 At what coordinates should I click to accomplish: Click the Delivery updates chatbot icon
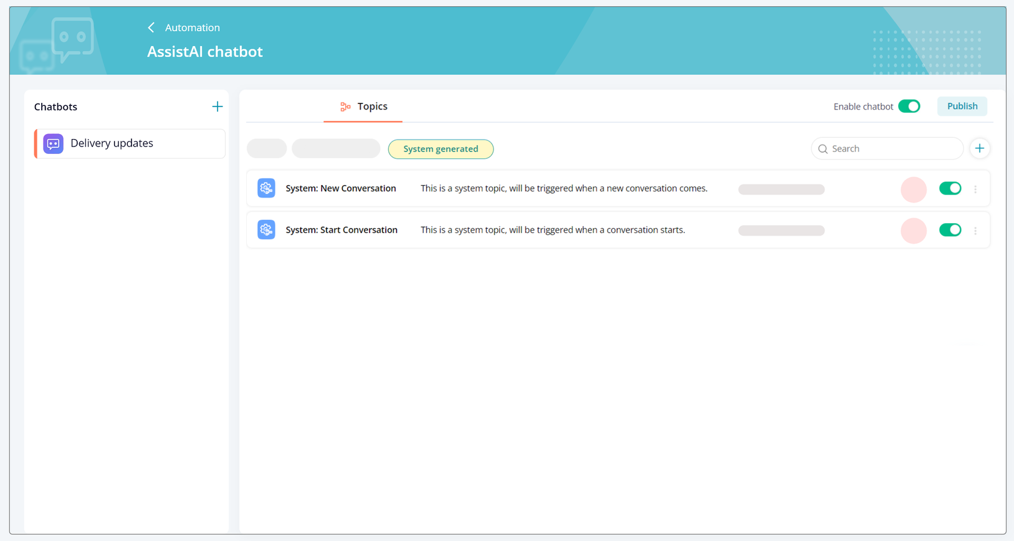point(54,143)
